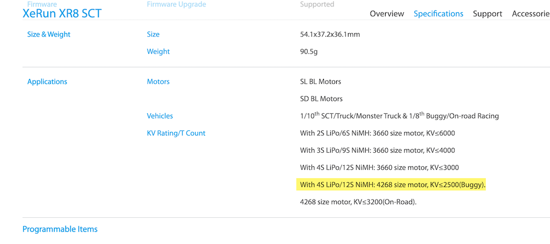
Task: Click the XeRun XR8 SCT product title
Action: tap(62, 13)
